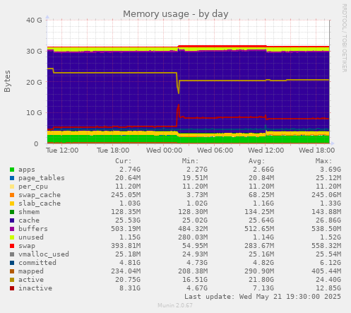Click the blue page_tables legend swatch
351x313 pixels.
pos(12,178)
